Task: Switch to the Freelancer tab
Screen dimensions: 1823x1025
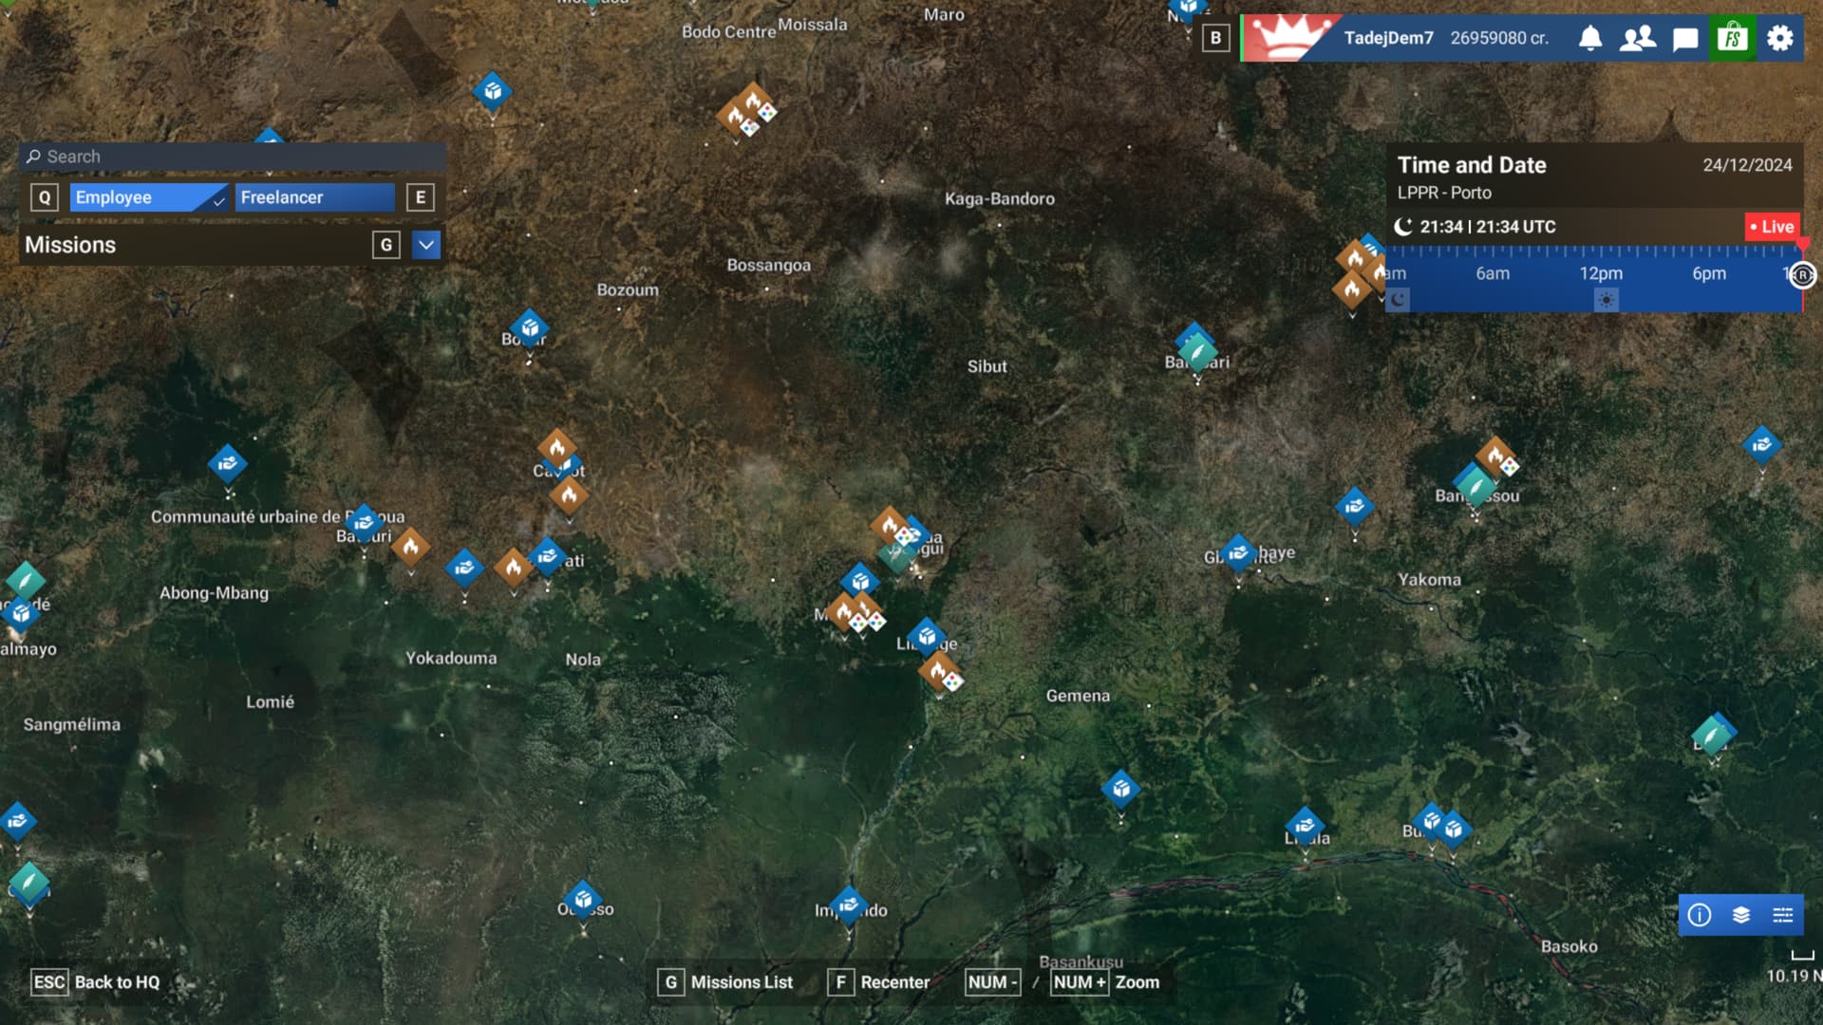Action: pos(313,197)
